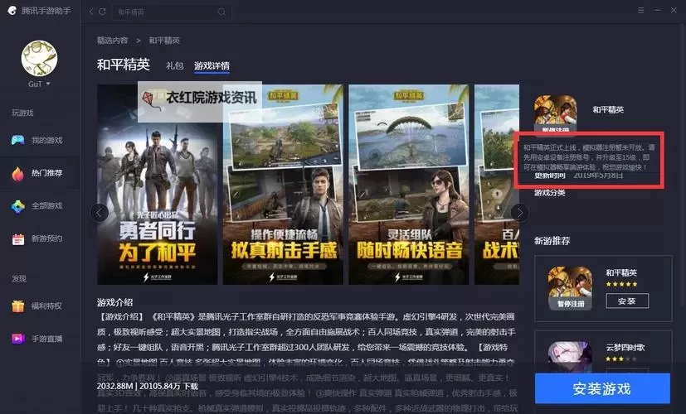Click the 云梦四时歌 game icon
Viewport: 686px width, 414px height.
click(570, 356)
